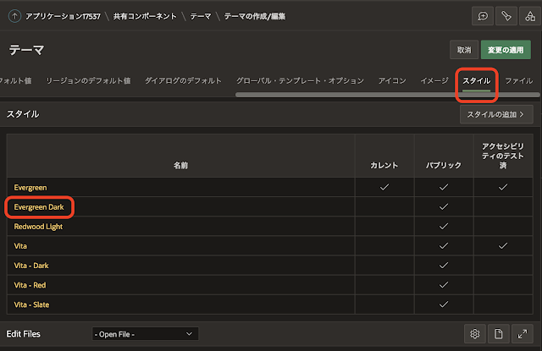Open グローバル・テンプレート・オプション tab
This screenshot has width=542, height=351.
pyautogui.click(x=300, y=80)
